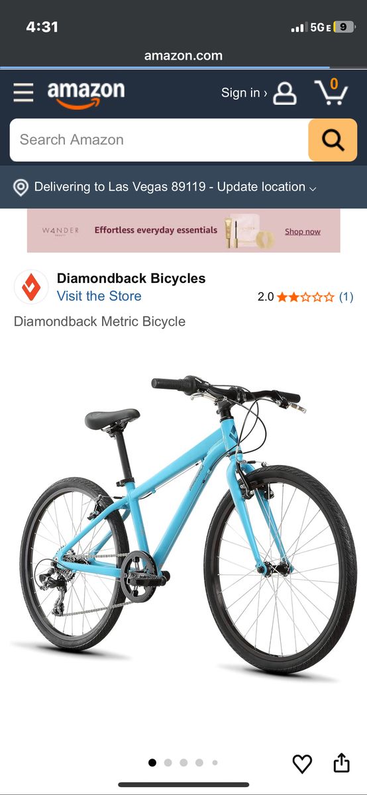Tap the delivery location pin icon
This screenshot has width=367, height=795.
pos(21,187)
